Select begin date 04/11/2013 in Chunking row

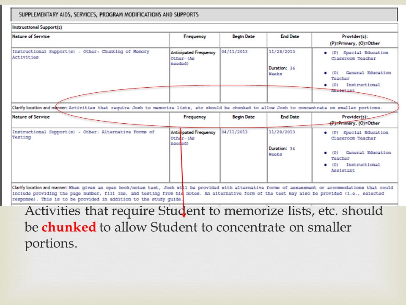click(x=234, y=51)
